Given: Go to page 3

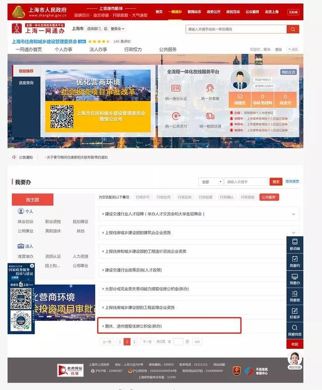Looking at the screenshot, I should pos(134,342).
